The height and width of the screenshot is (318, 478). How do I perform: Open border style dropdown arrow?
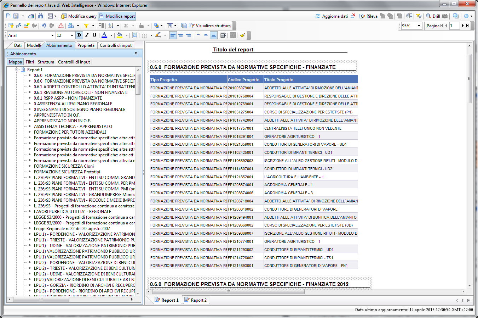coord(151,35)
